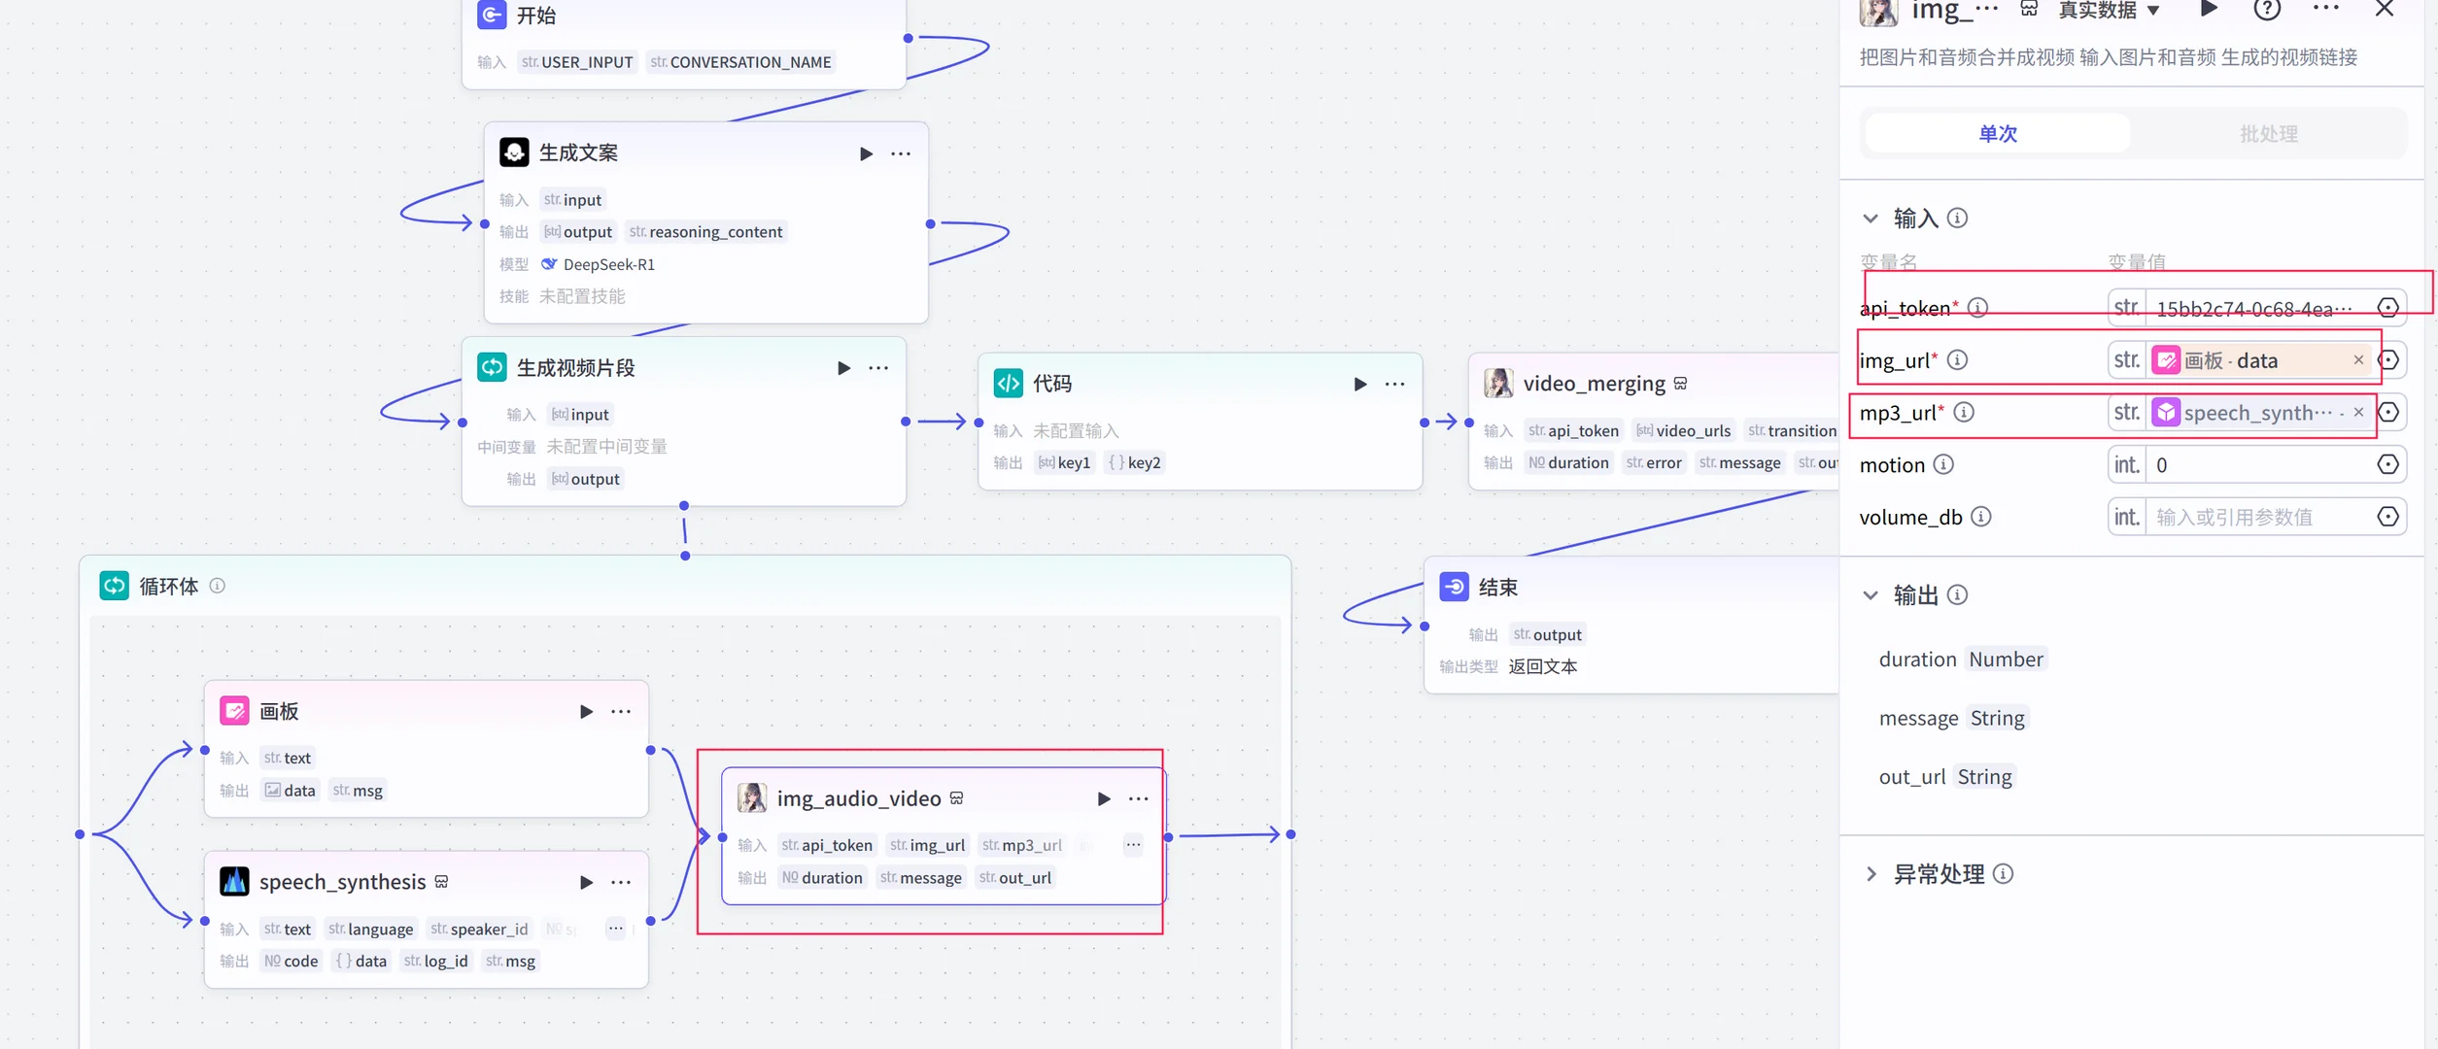Open more options on img_audio_video node
Viewport: 2438px width, 1049px height.
pos(1139,798)
